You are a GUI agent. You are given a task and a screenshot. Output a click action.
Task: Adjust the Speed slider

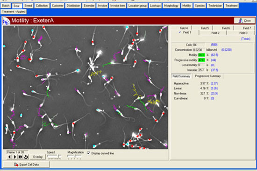[54, 157]
